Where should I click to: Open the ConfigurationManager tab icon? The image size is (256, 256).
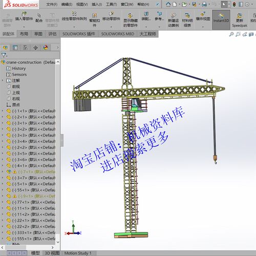[x=25, y=48]
